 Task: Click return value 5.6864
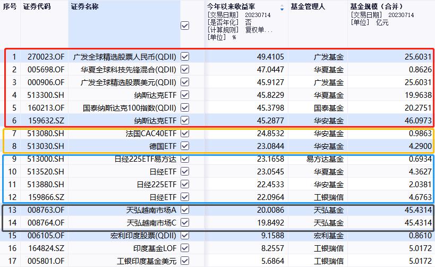(x=272, y=262)
